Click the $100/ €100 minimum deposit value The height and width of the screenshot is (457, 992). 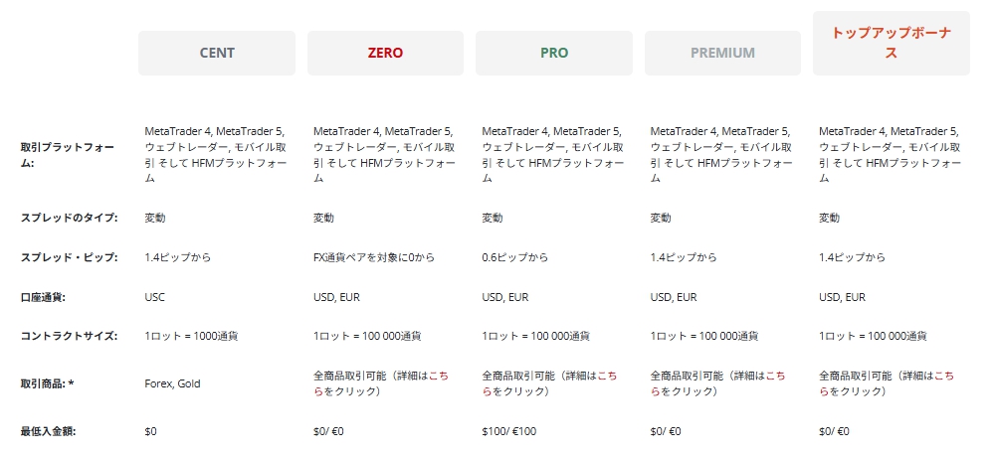click(x=508, y=431)
